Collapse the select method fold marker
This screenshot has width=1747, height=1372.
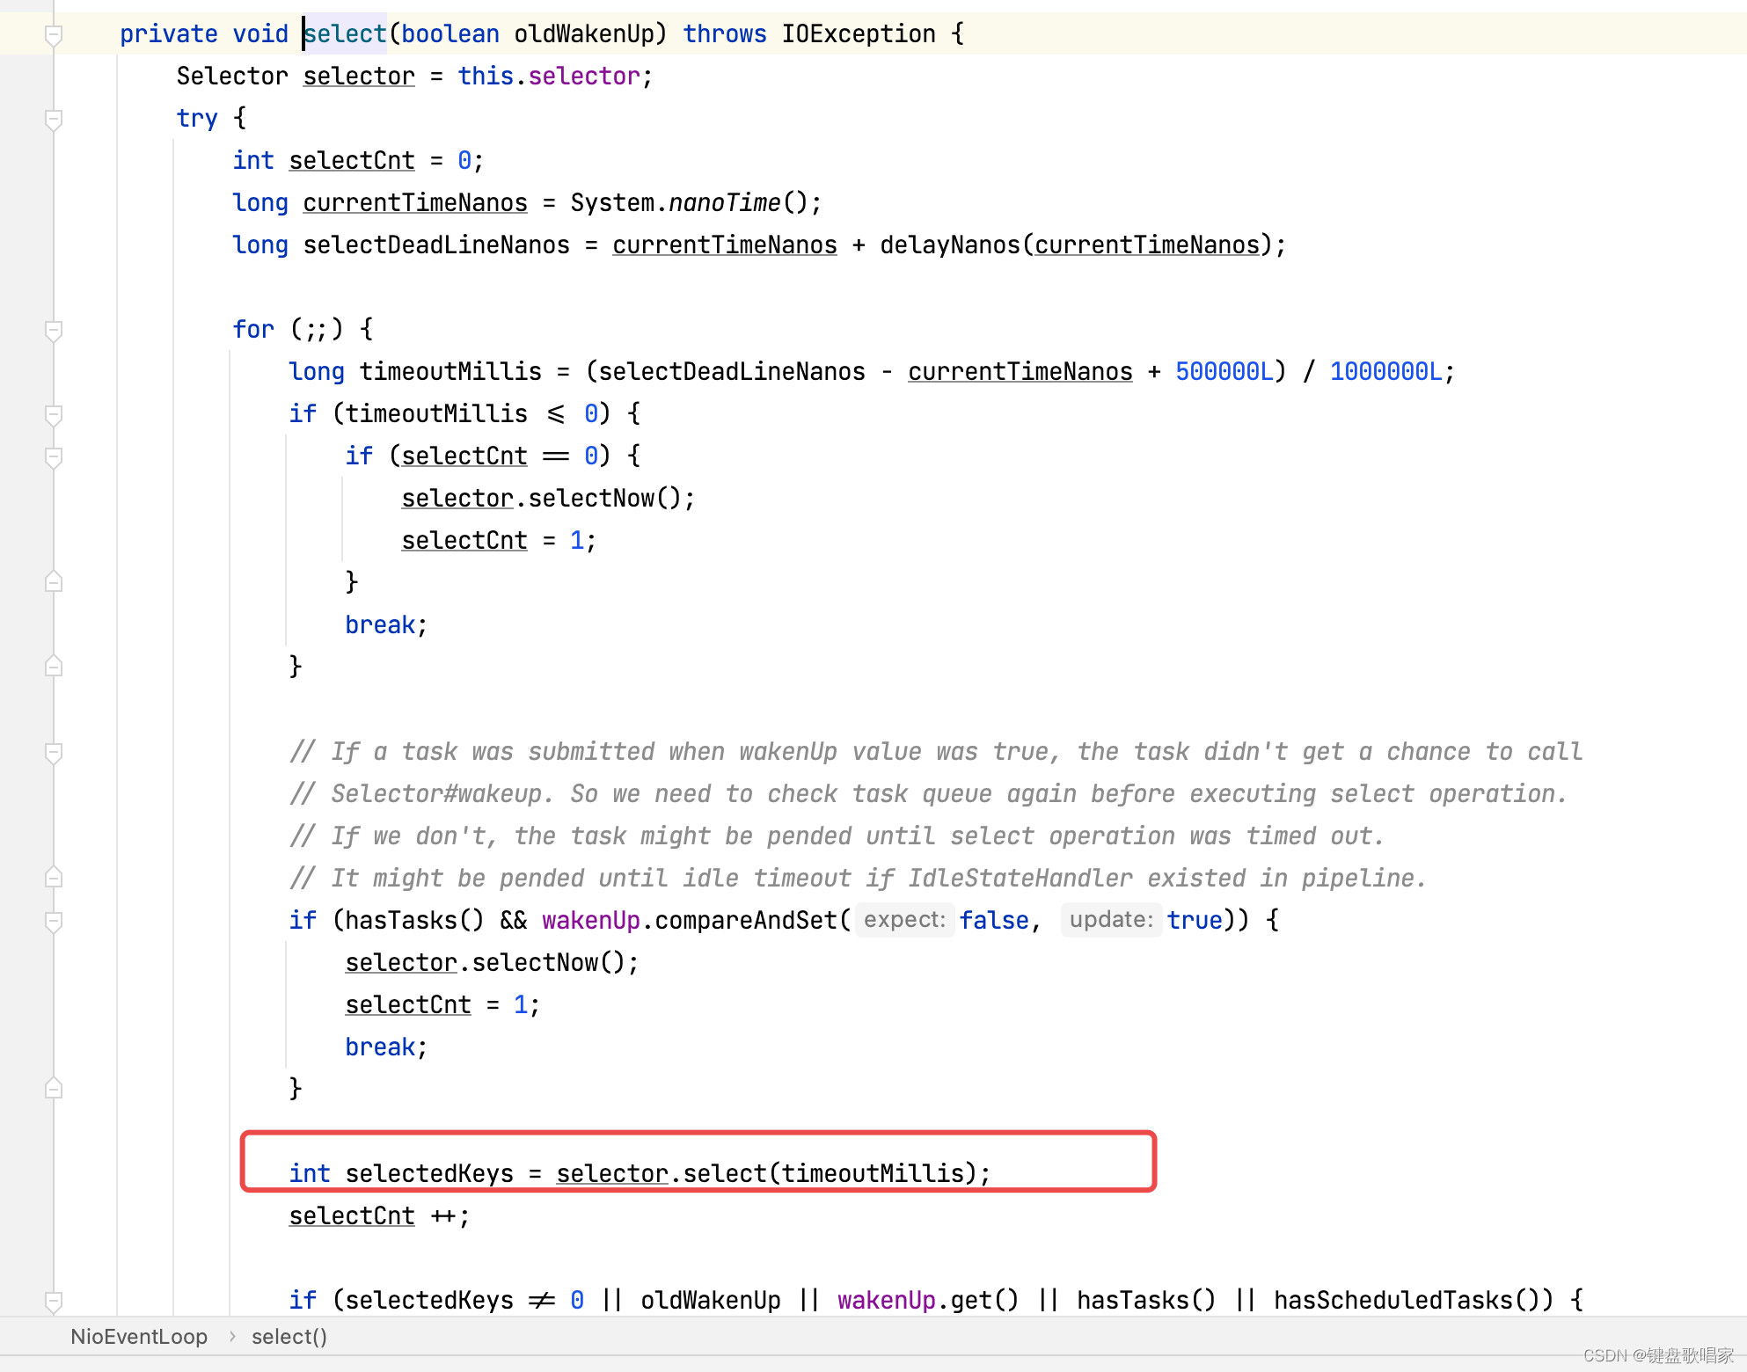54,34
